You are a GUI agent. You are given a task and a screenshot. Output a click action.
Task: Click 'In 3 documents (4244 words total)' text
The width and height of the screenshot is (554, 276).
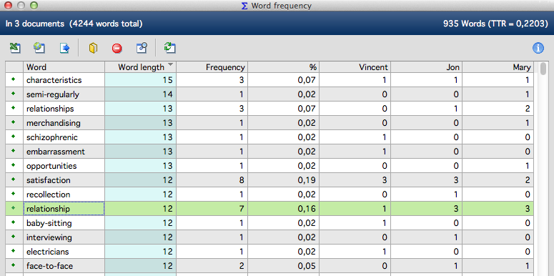pyautogui.click(x=74, y=24)
